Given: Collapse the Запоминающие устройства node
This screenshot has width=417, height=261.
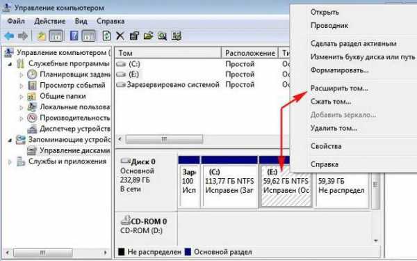Looking at the screenshot, I should click(10, 140).
